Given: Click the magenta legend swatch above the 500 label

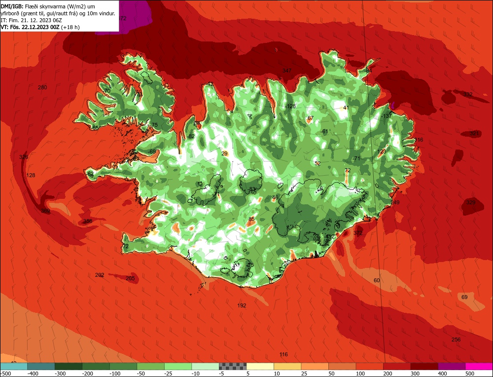Looking at the screenshot, I should 479,366.
